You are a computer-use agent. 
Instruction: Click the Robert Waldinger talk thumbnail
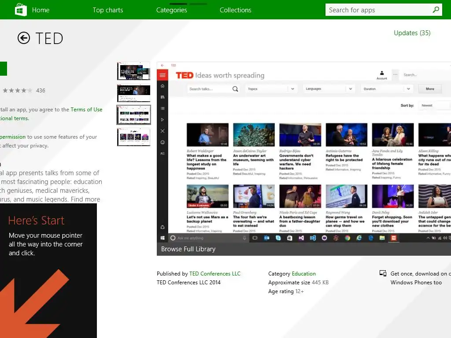pos(207,135)
